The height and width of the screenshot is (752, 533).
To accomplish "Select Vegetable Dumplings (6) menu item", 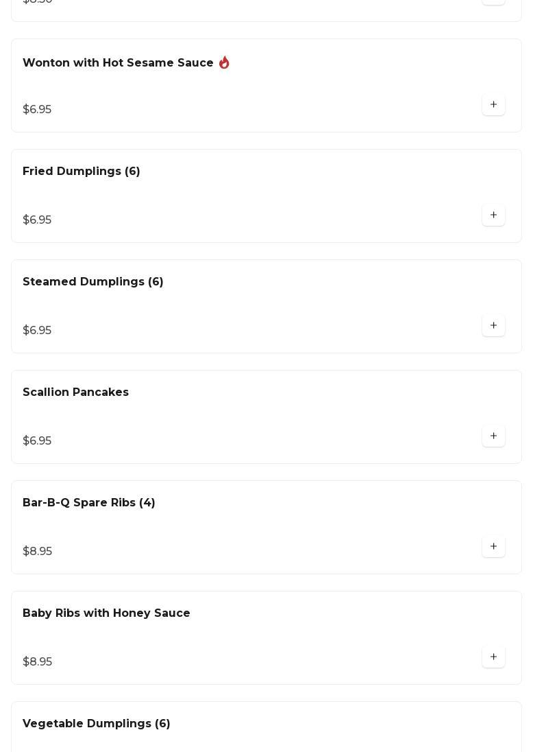I will [97, 724].
